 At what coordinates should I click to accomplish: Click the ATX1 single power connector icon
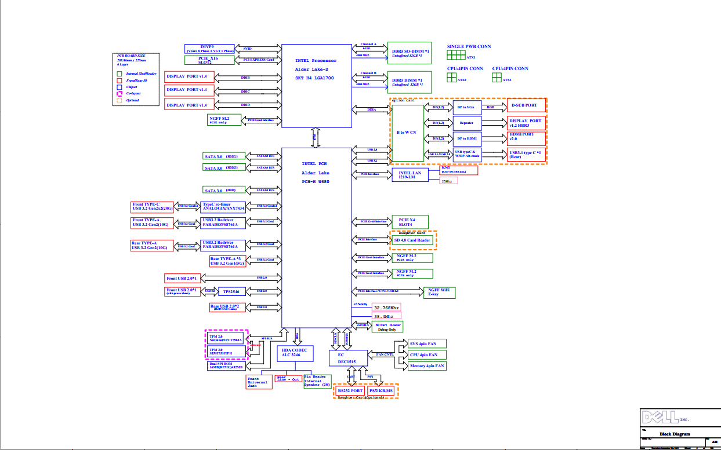[x=456, y=55]
